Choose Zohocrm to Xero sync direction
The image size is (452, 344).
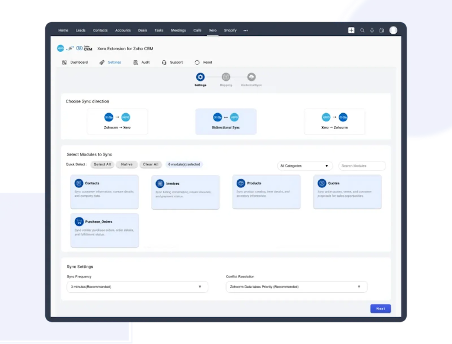117,122
